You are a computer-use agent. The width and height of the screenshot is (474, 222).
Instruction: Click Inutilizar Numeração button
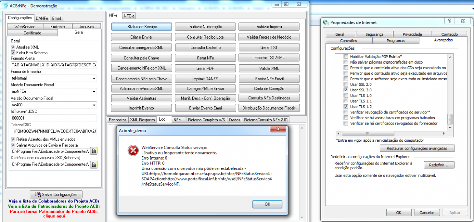(x=205, y=27)
